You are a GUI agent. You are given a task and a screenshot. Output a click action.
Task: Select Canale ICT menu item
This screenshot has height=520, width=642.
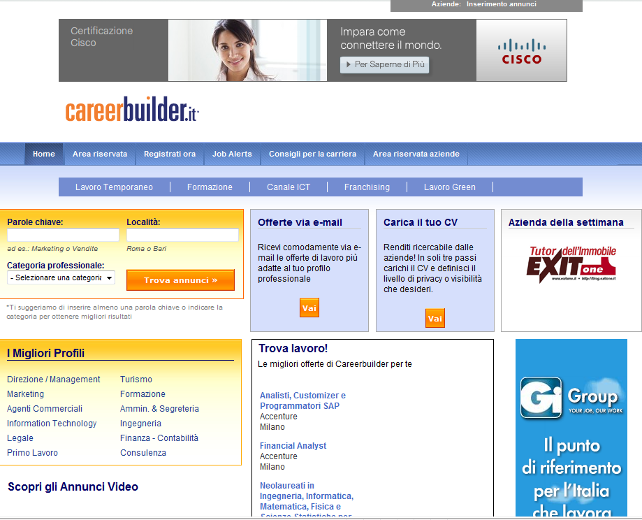coord(289,187)
